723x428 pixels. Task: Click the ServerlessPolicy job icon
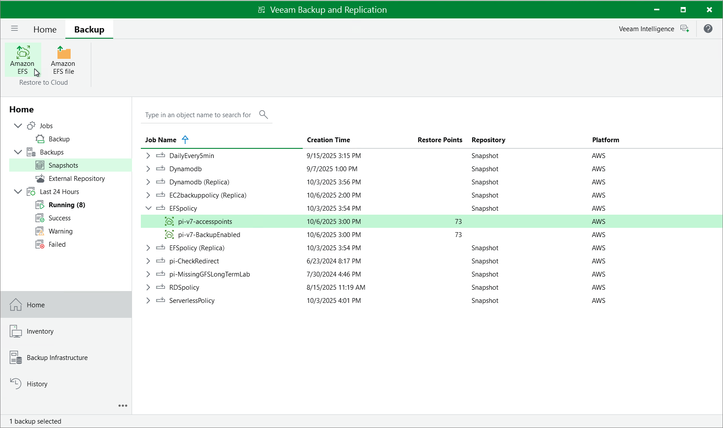[x=161, y=300]
